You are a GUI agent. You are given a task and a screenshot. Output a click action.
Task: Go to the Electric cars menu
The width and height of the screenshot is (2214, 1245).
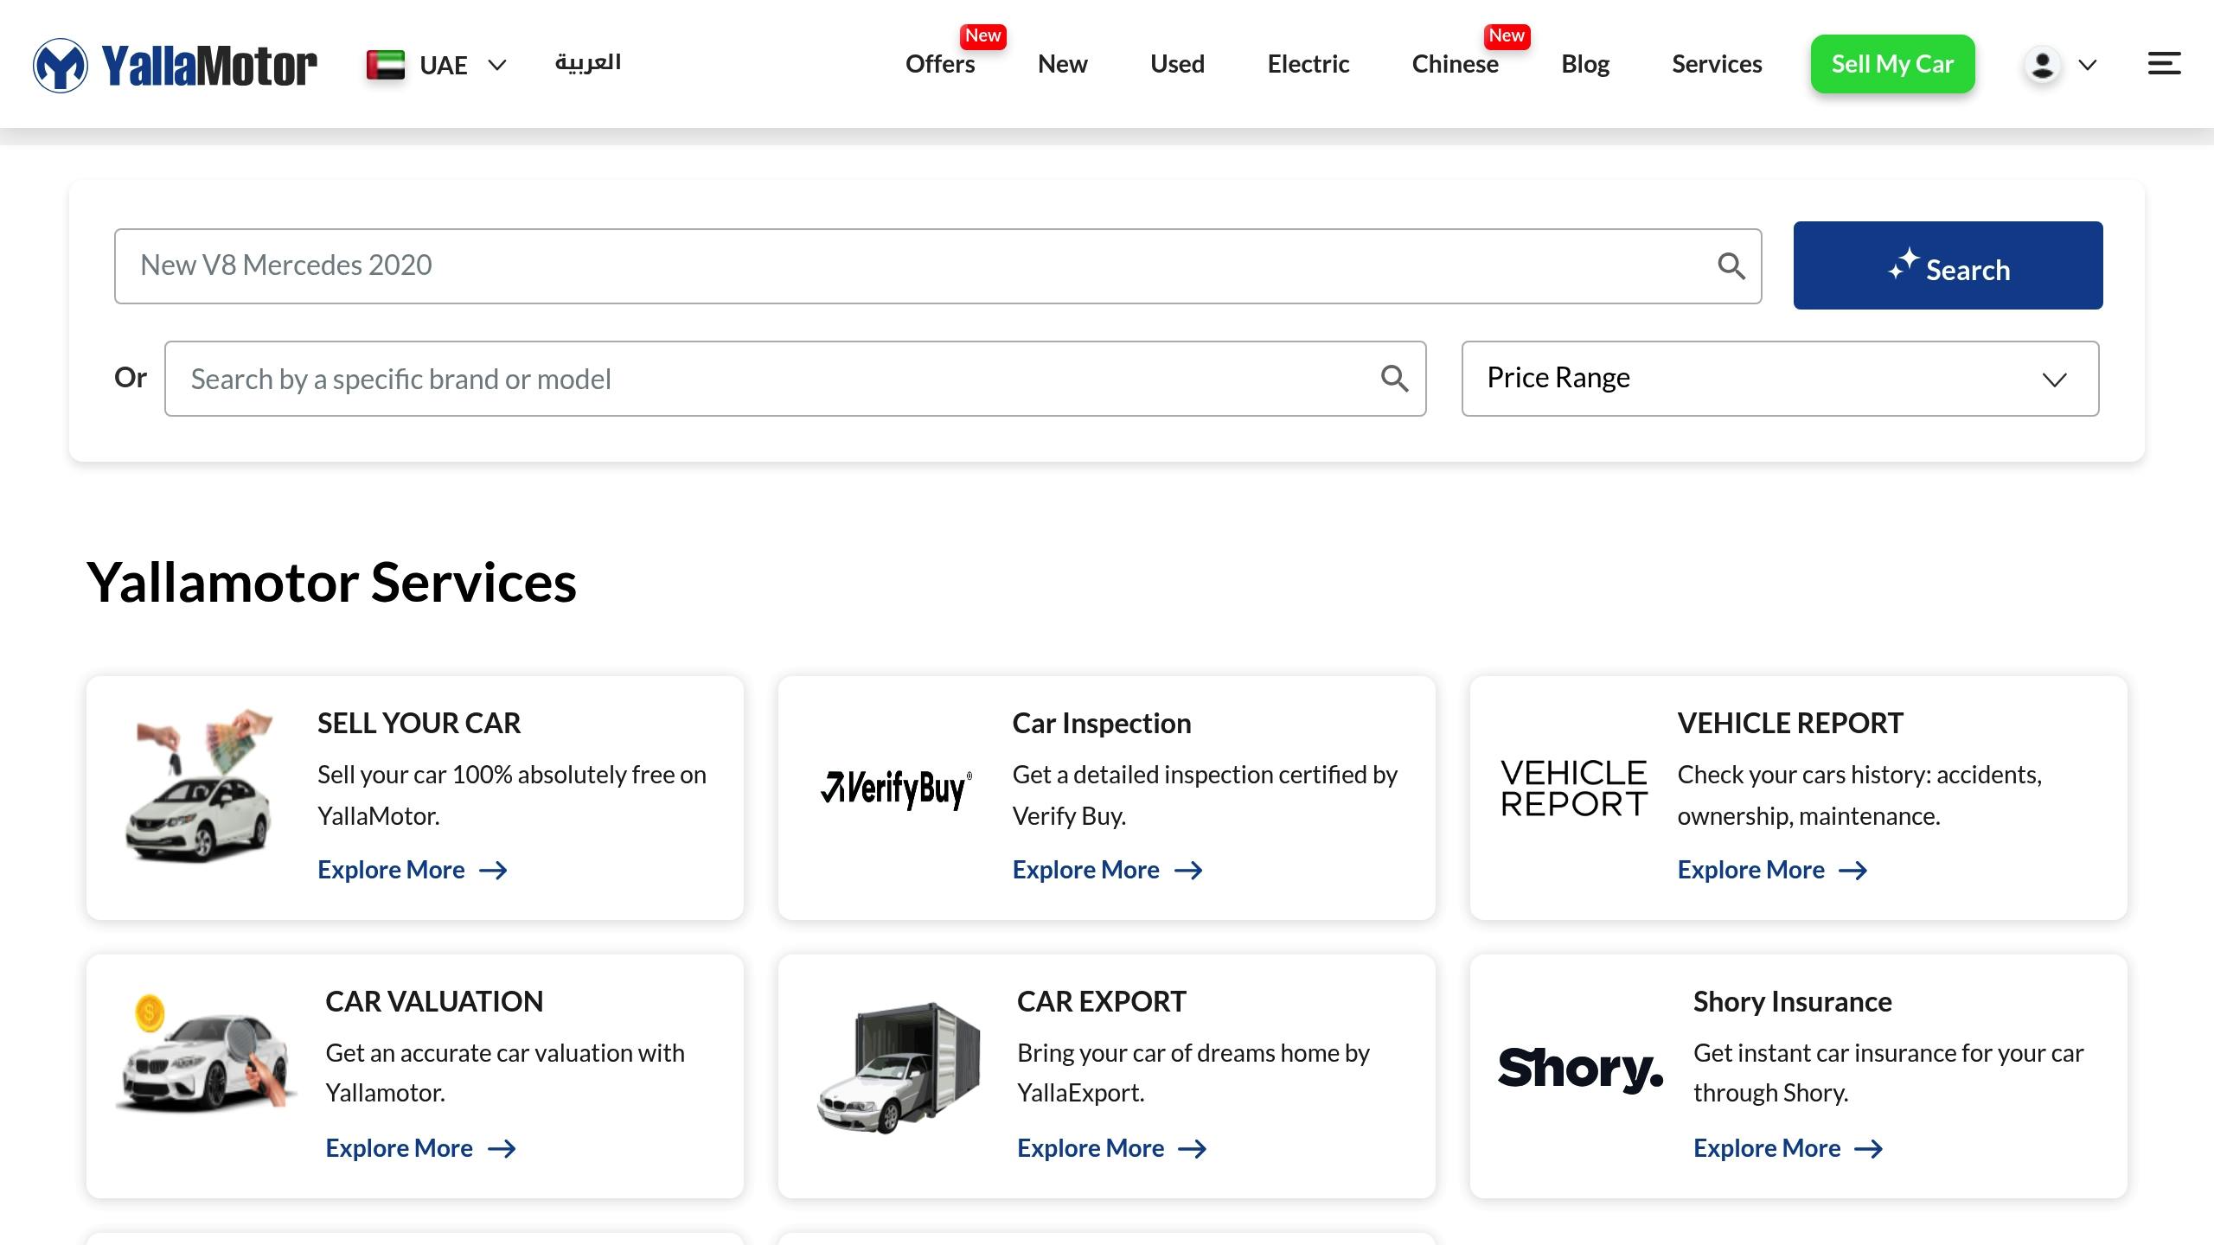point(1308,65)
